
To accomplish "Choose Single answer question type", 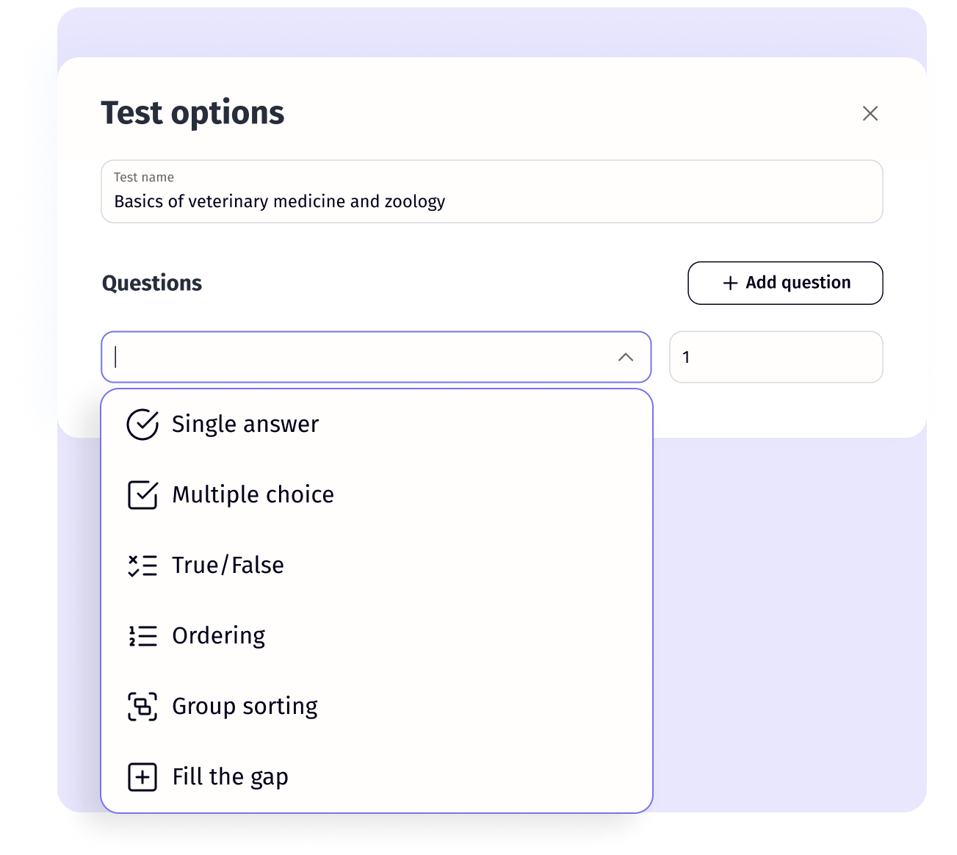I will point(245,424).
